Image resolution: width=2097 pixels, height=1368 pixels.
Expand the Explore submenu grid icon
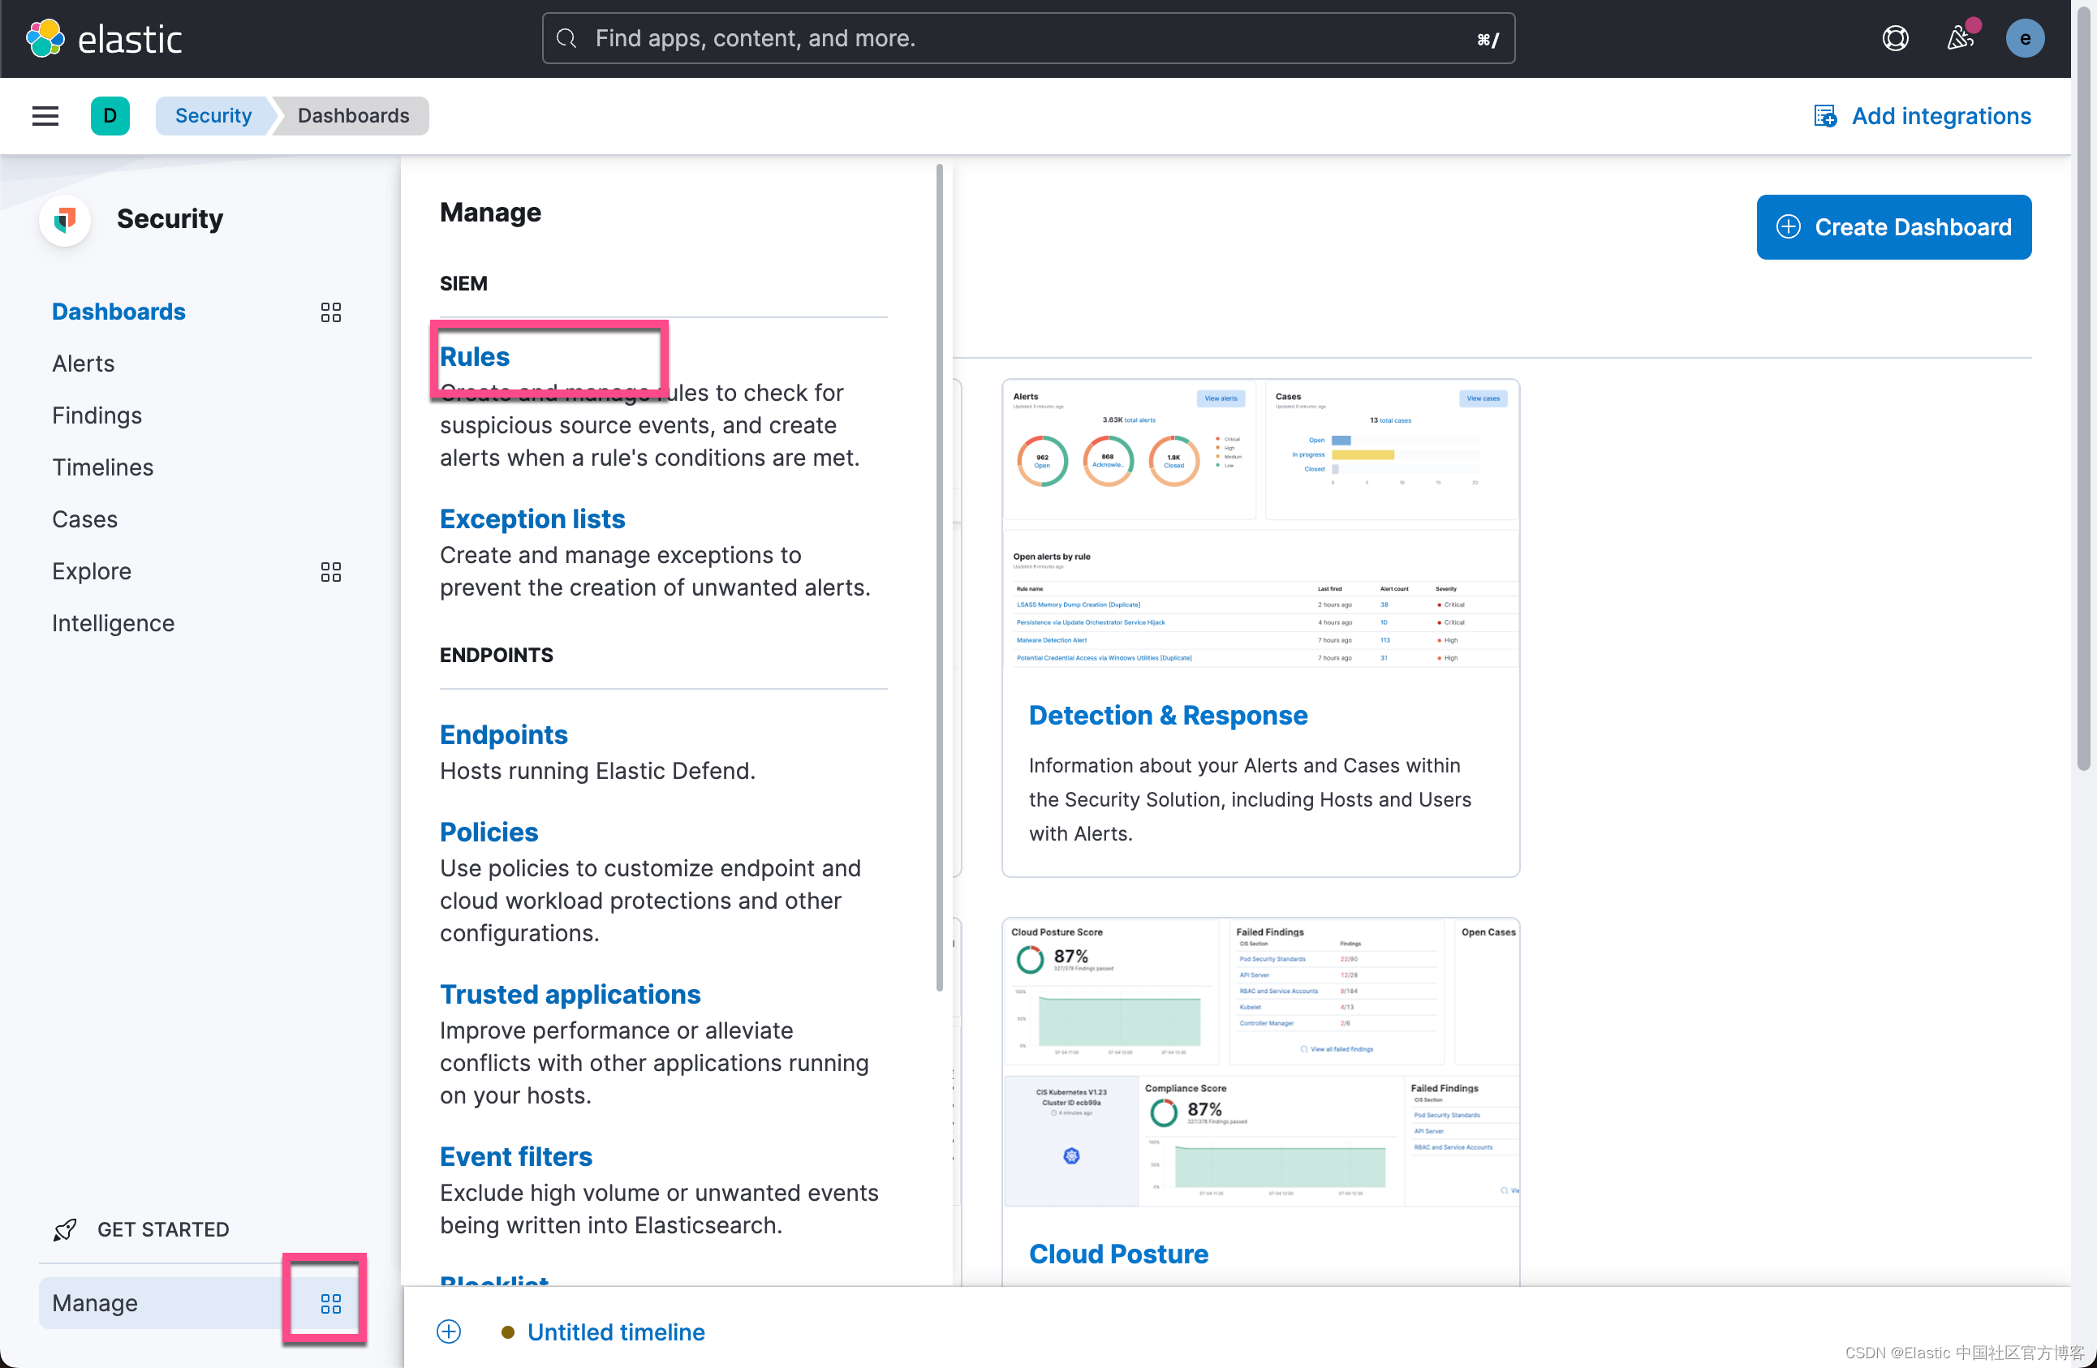(330, 573)
